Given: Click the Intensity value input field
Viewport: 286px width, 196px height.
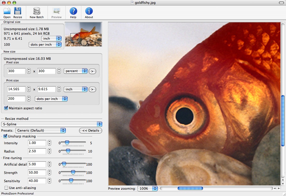Looking at the screenshot, I should [x=37, y=143].
